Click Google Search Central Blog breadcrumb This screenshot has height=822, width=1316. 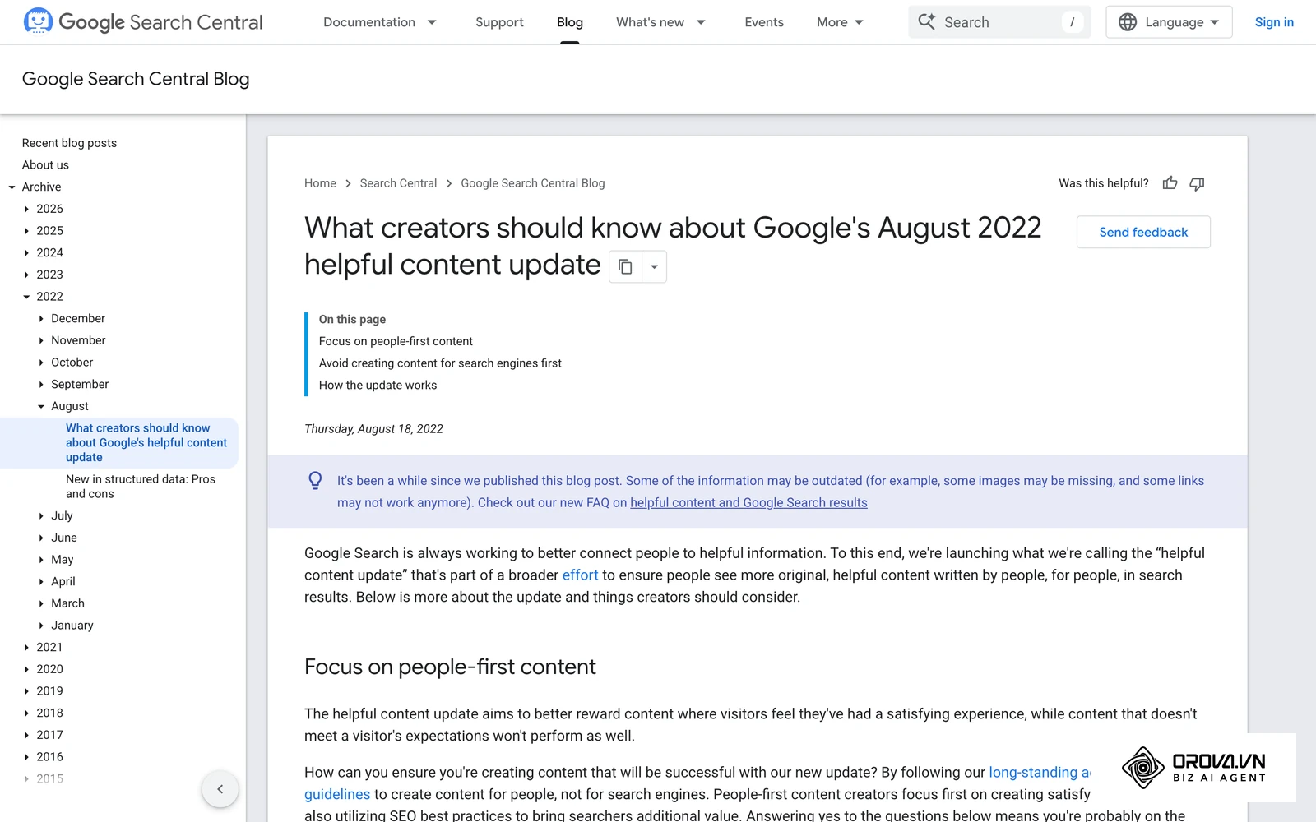pyautogui.click(x=533, y=183)
